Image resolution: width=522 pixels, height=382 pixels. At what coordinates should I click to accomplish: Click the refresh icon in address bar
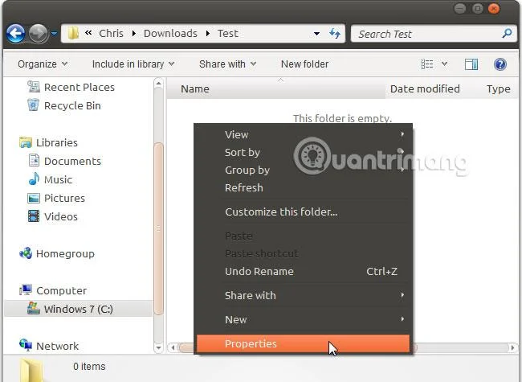[335, 33]
